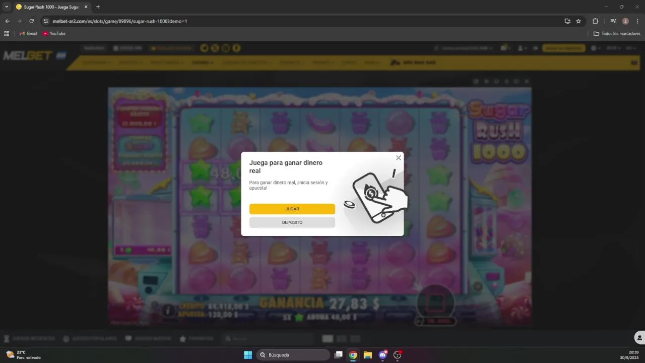Viewport: 645px width, 363px height.
Task: Open the Chrome extensions menu
Action: coord(595,21)
